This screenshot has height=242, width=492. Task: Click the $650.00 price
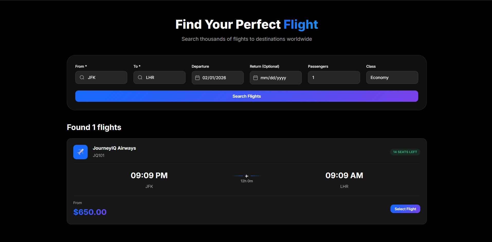pos(90,212)
